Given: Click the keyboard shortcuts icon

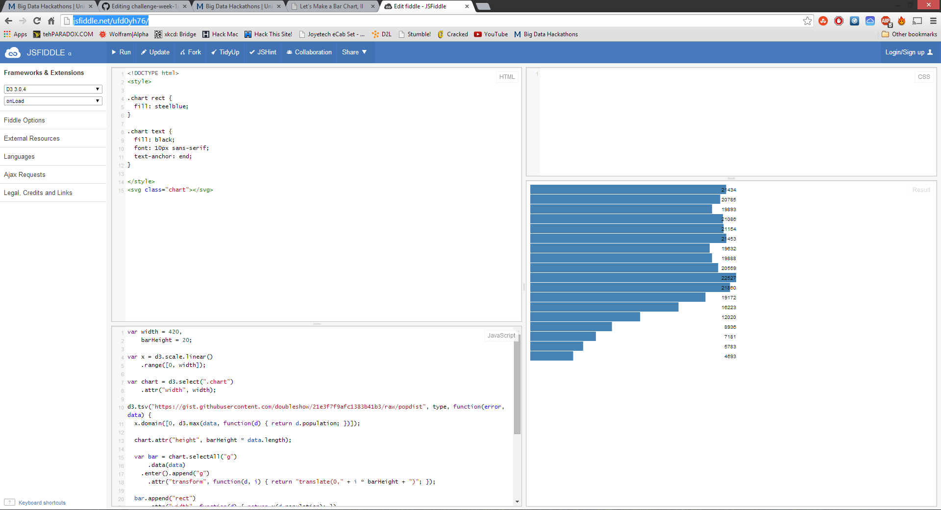Looking at the screenshot, I should pyautogui.click(x=9, y=502).
